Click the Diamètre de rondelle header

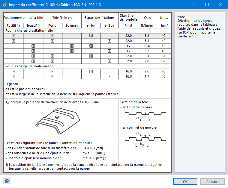(128, 18)
